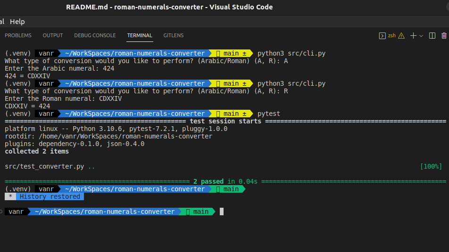The image size is (449, 252).
Task: Select the TERMINAL panel tab
Action: point(140,36)
